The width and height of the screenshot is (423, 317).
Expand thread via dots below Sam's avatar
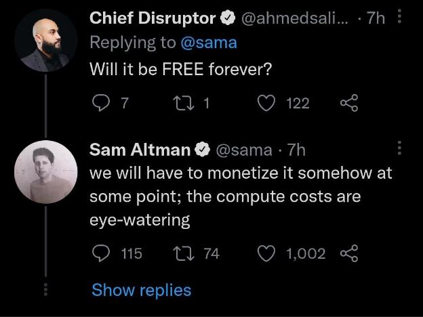[x=45, y=289]
